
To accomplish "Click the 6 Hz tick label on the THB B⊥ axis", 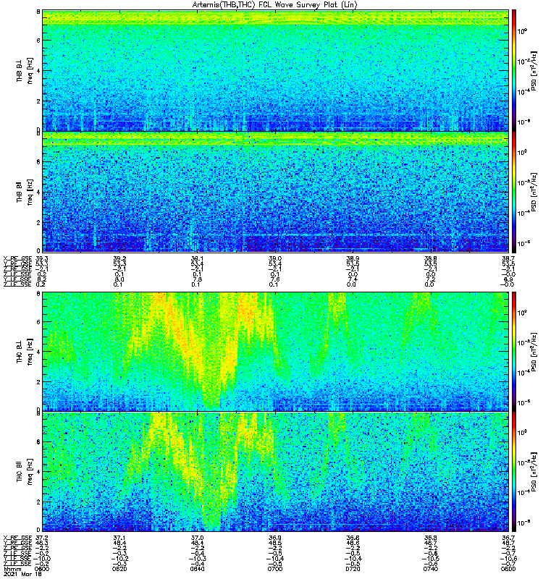I will pyautogui.click(x=38, y=41).
